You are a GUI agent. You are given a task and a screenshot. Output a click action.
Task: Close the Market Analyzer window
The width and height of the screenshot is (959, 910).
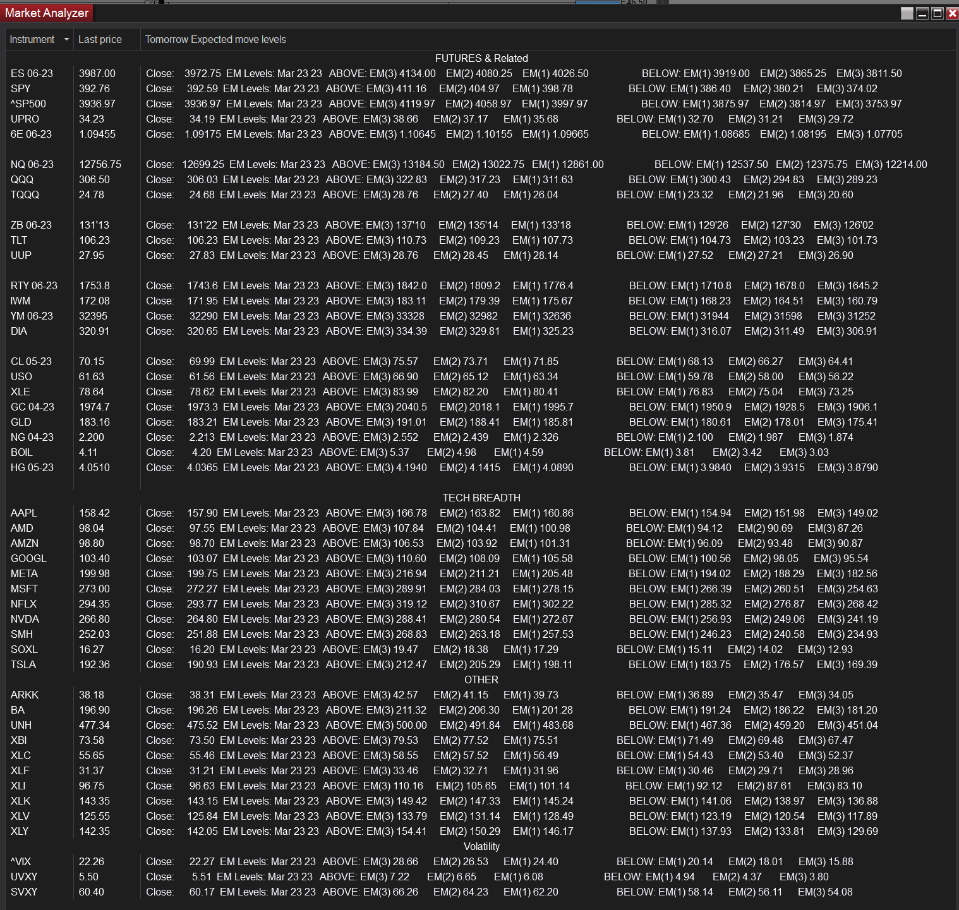pos(953,13)
